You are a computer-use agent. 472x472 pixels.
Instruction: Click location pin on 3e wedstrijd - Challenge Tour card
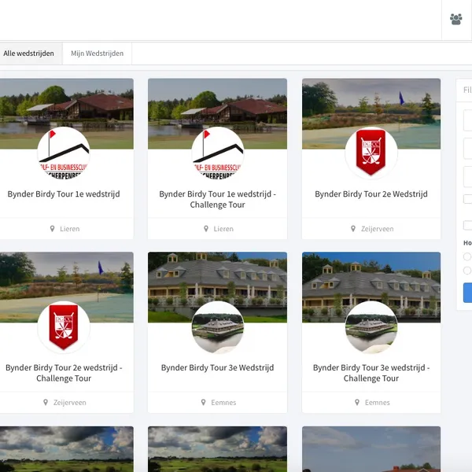[357, 403]
